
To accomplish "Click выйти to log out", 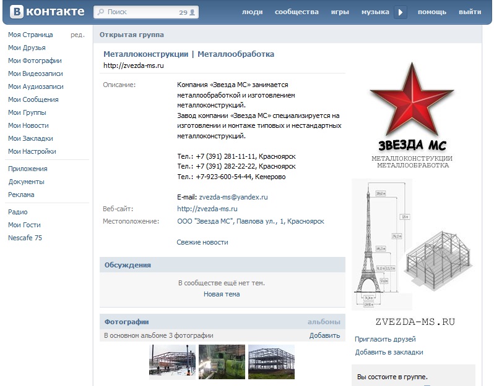I will tap(470, 12).
